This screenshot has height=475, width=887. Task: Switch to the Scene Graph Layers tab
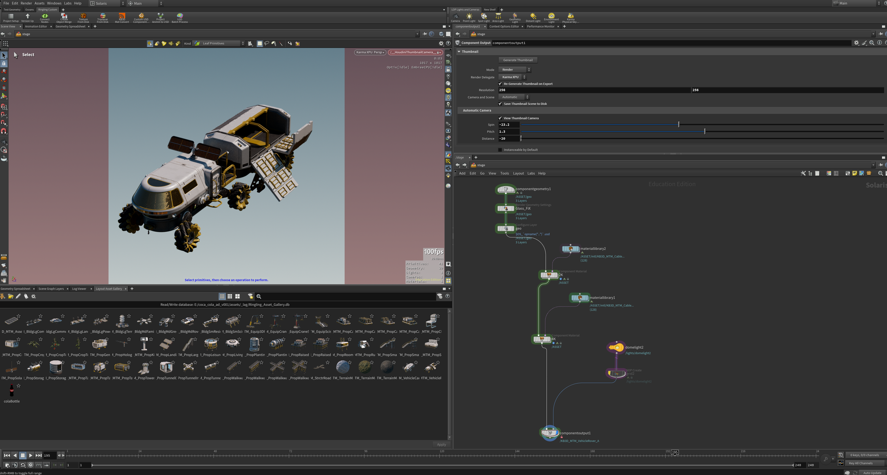click(51, 289)
